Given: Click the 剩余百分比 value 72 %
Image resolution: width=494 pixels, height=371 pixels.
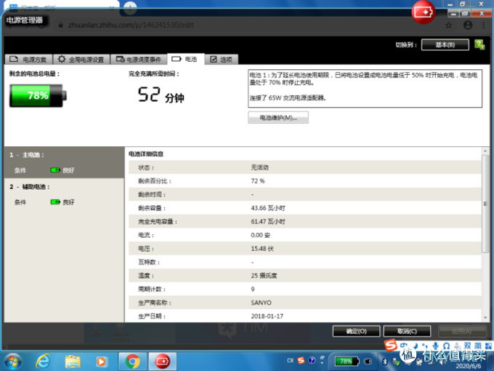Looking at the screenshot, I should tap(258, 181).
